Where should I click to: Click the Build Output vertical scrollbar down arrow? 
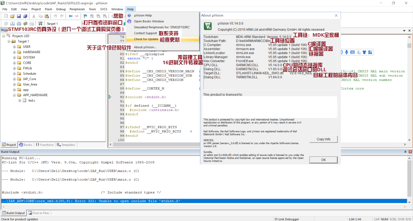point(410,202)
